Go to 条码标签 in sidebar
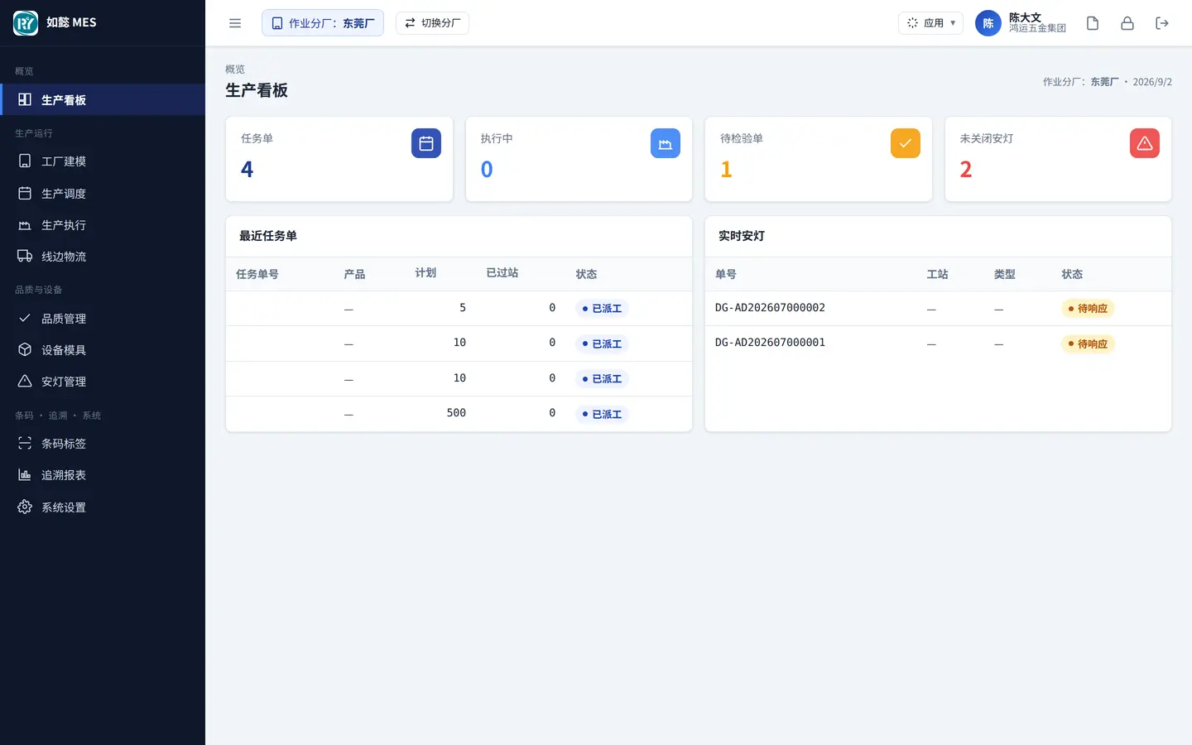Image resolution: width=1192 pixels, height=745 pixels. [103, 444]
